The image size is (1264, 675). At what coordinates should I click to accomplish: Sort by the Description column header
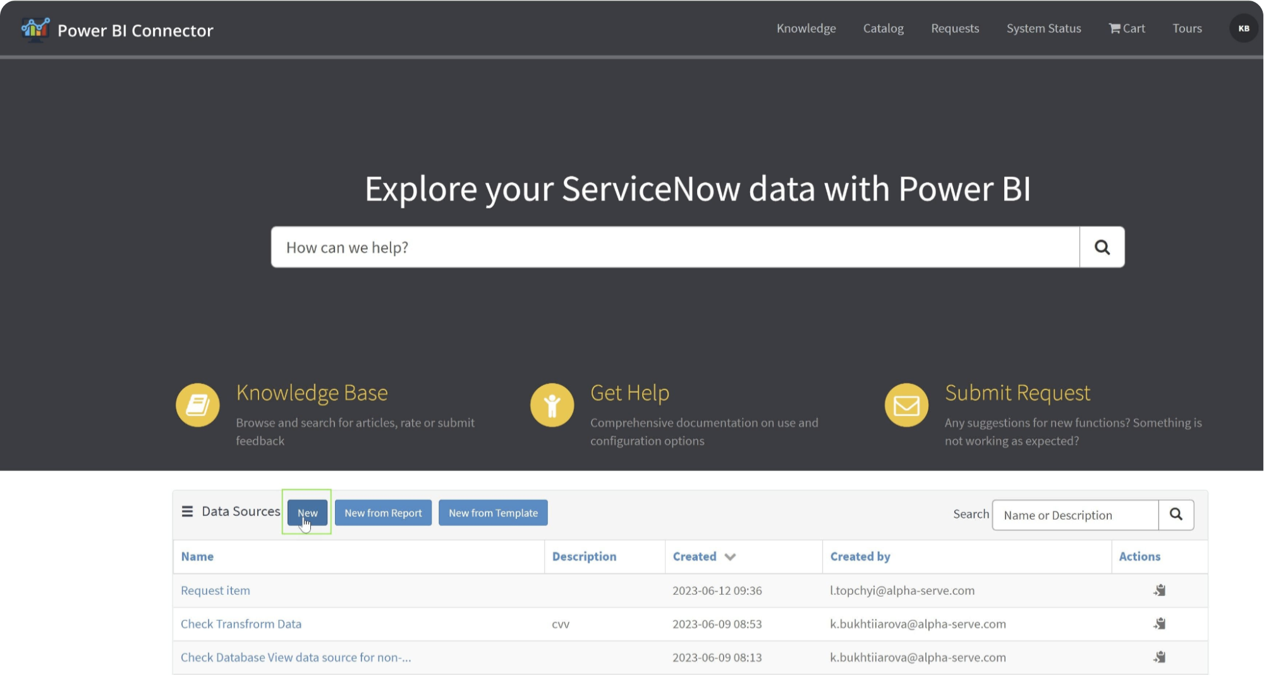(x=584, y=556)
